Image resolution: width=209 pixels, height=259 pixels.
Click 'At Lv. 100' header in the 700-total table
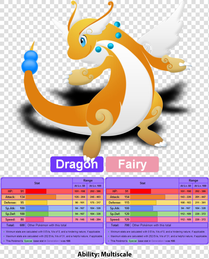(x=200, y=186)
